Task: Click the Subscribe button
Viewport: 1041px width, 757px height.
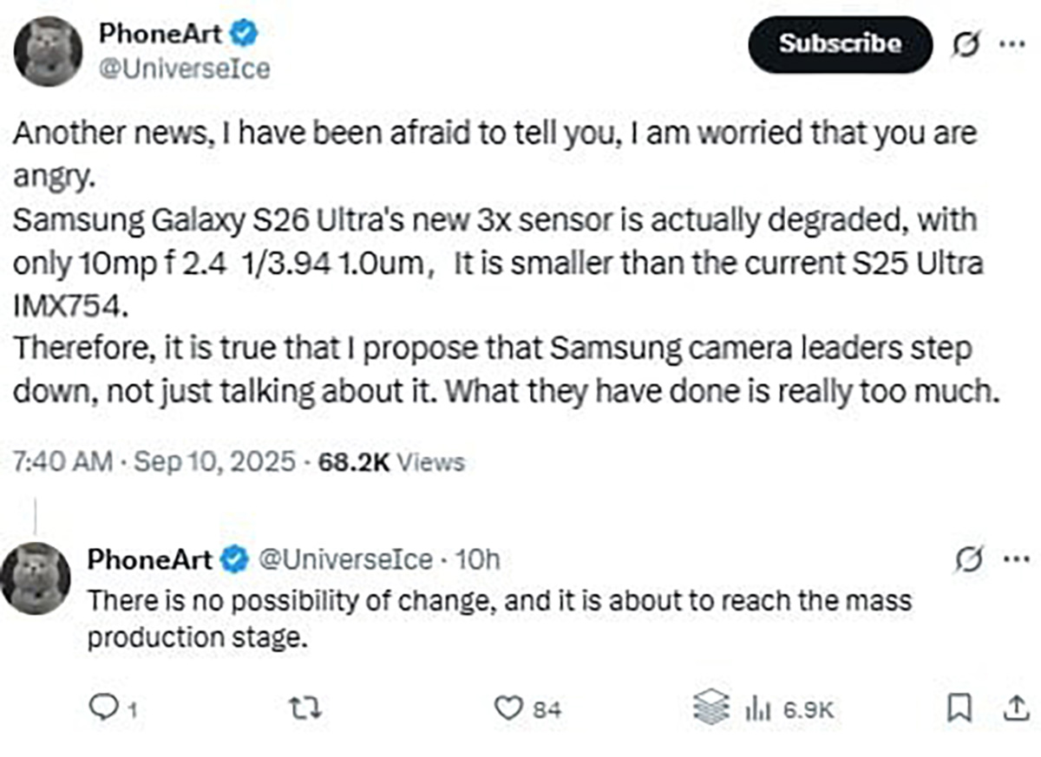Action: (x=839, y=44)
